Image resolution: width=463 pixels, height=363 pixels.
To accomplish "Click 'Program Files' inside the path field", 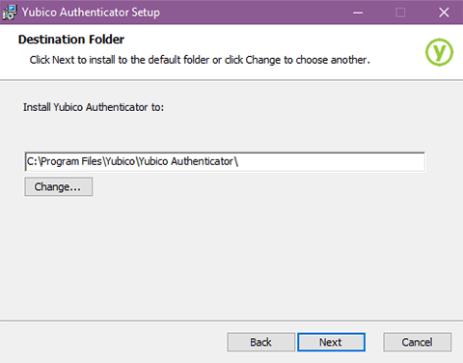I will click(x=71, y=161).
